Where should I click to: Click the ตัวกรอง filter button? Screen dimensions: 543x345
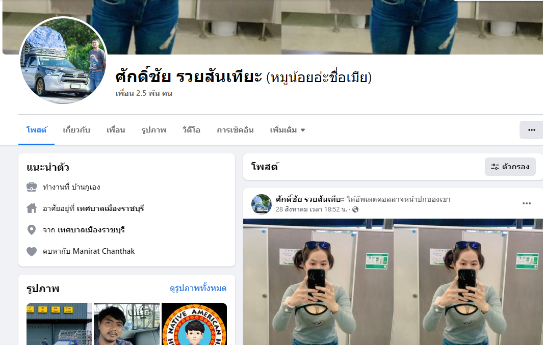coord(510,167)
